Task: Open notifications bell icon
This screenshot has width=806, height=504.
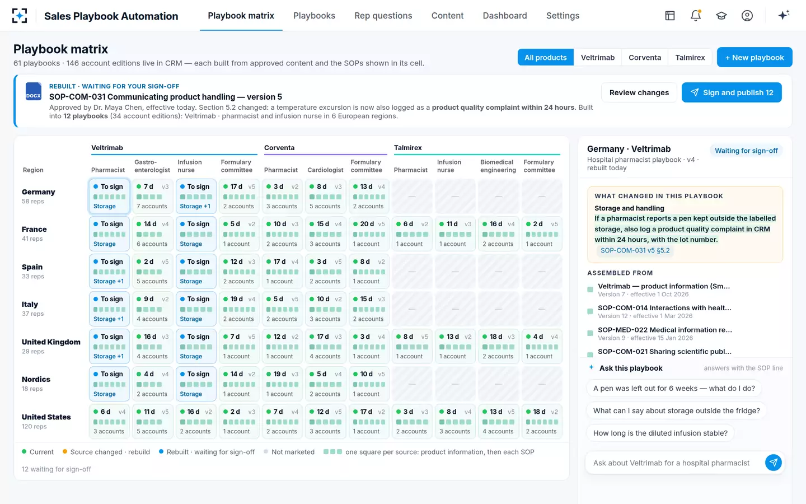Action: coord(696,16)
